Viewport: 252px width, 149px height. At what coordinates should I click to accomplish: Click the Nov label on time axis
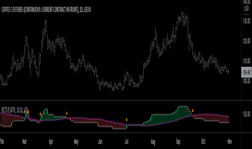[230, 142]
